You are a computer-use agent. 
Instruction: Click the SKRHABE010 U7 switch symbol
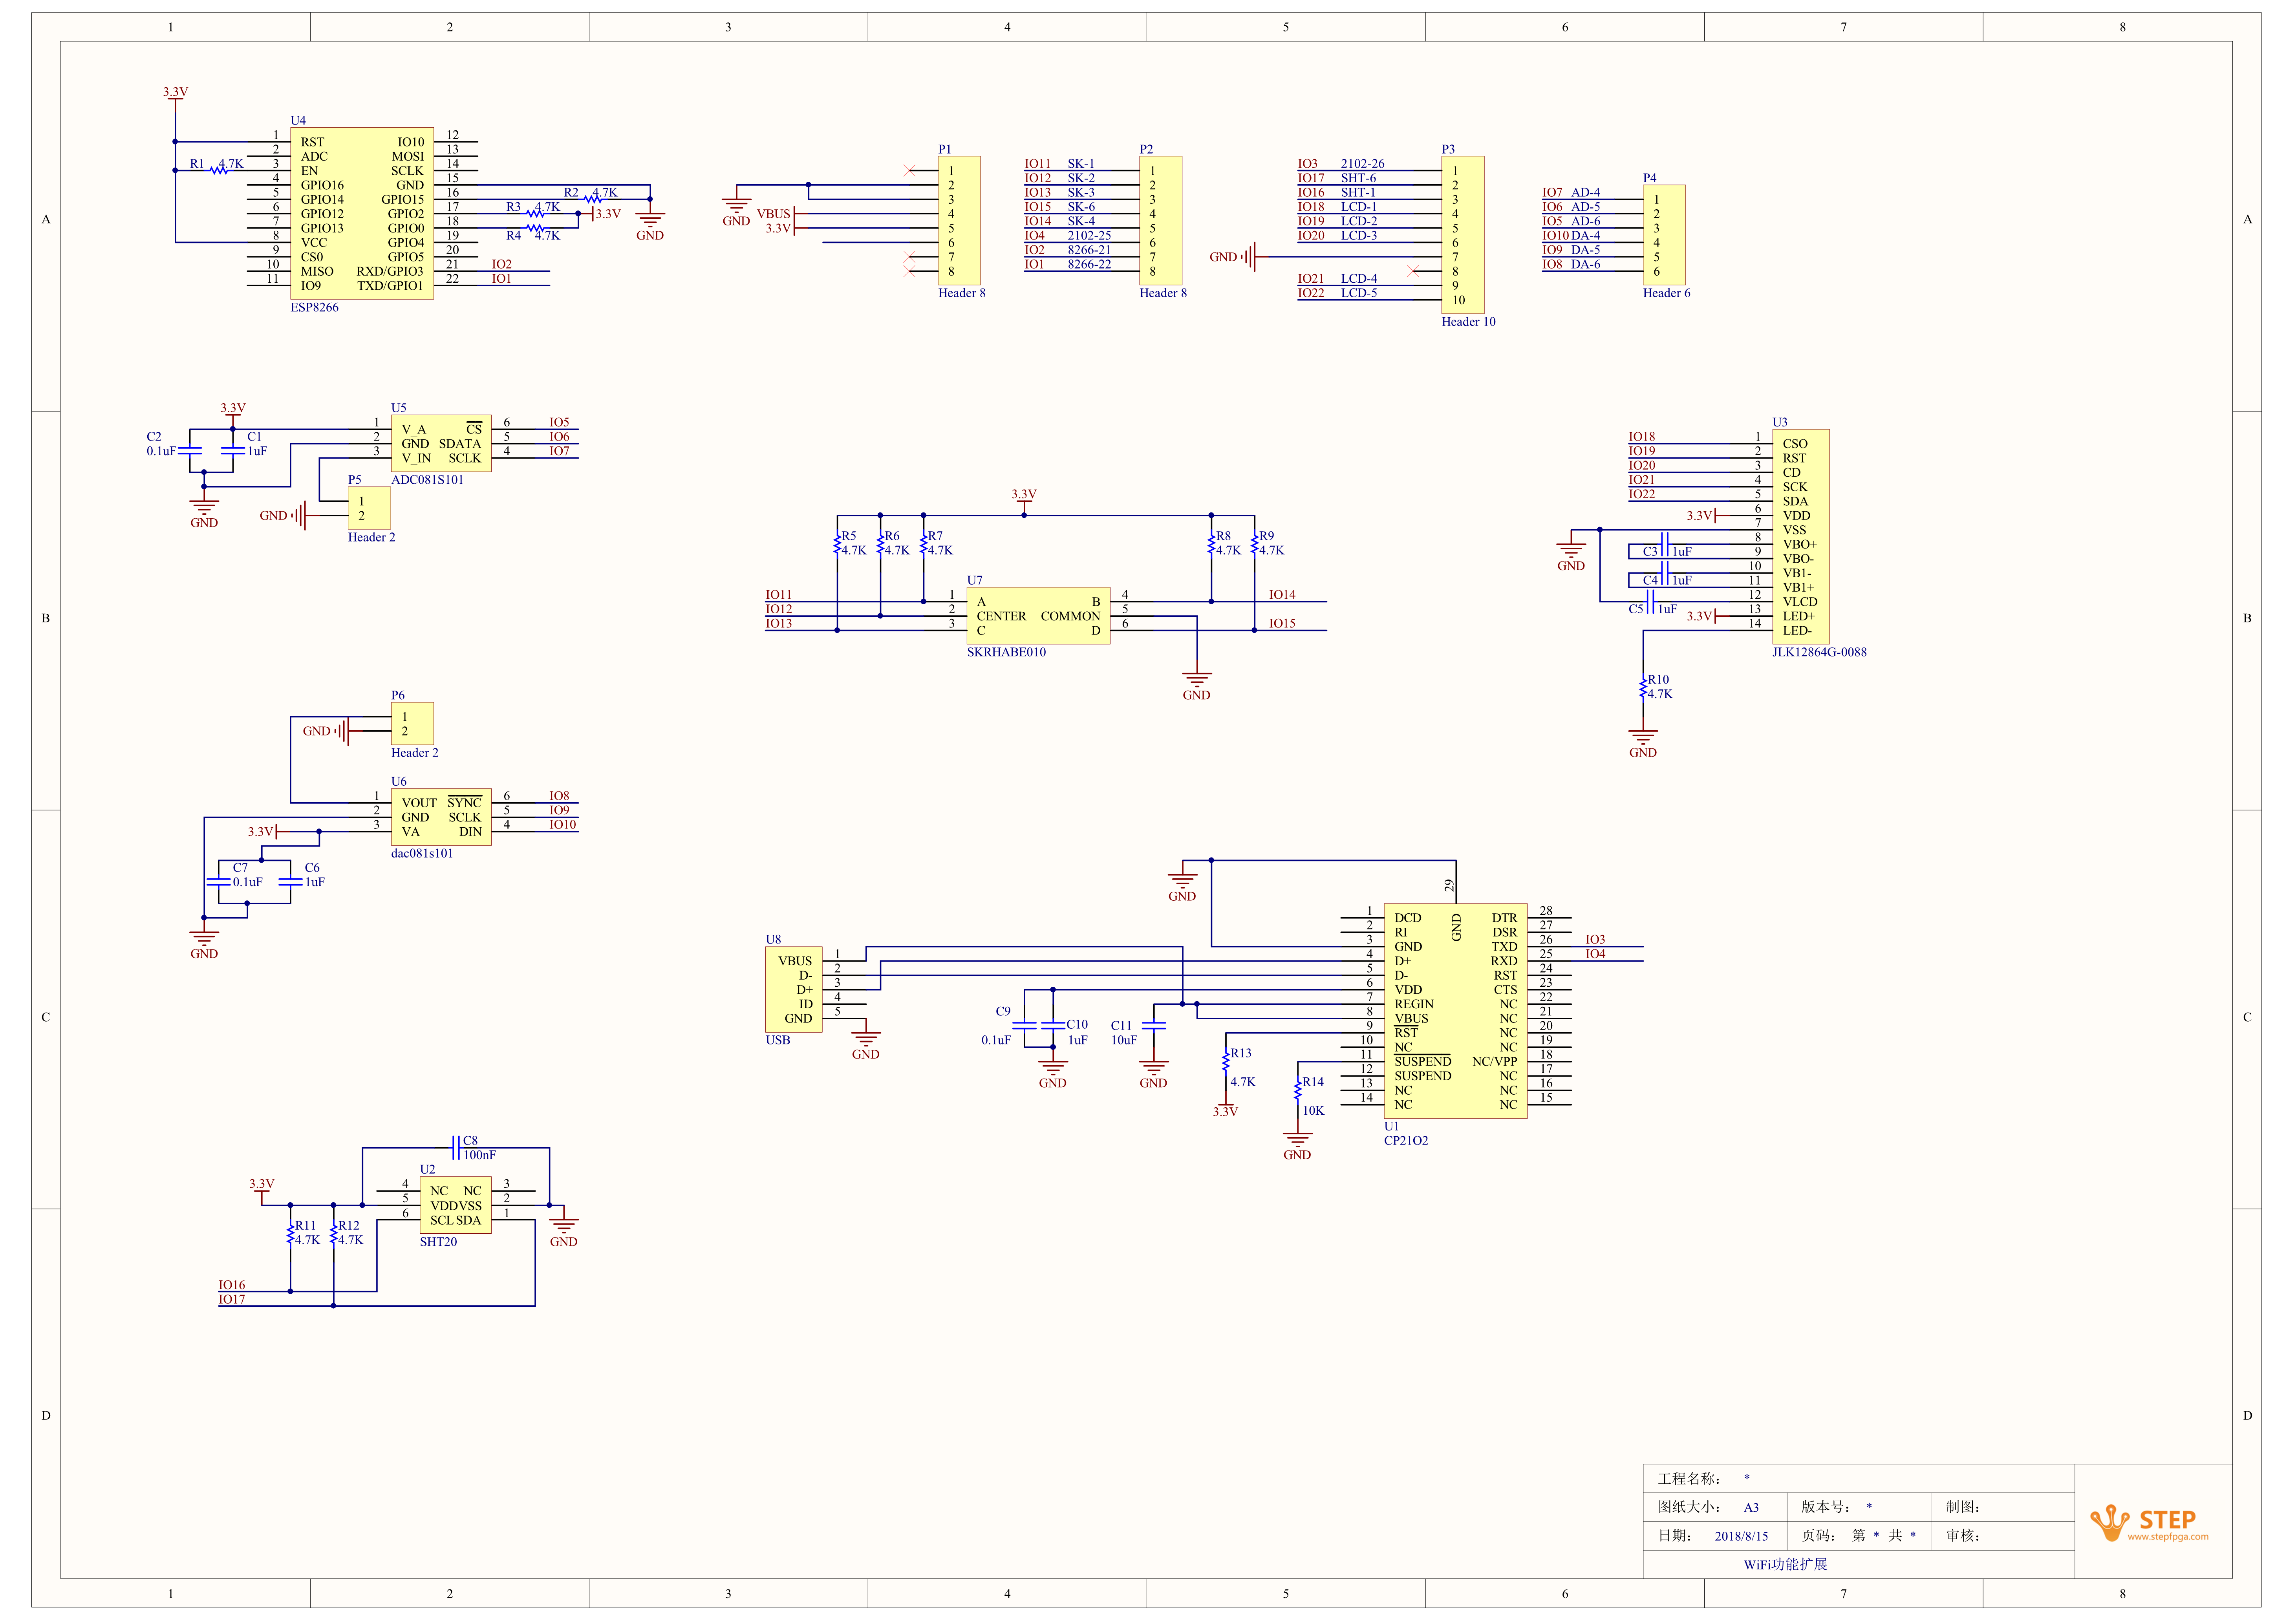coord(1037,616)
